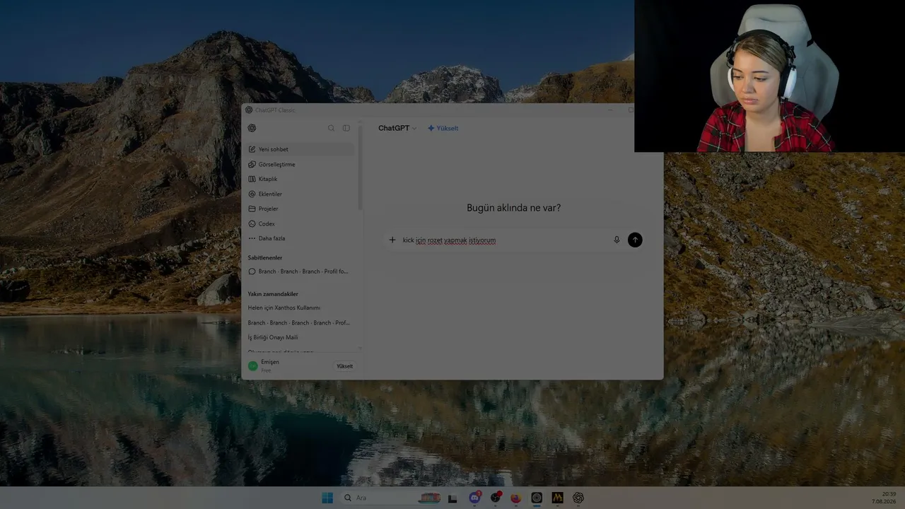Click the Projeler folder icon
Viewport: 905px width, 509px height.
pos(252,209)
